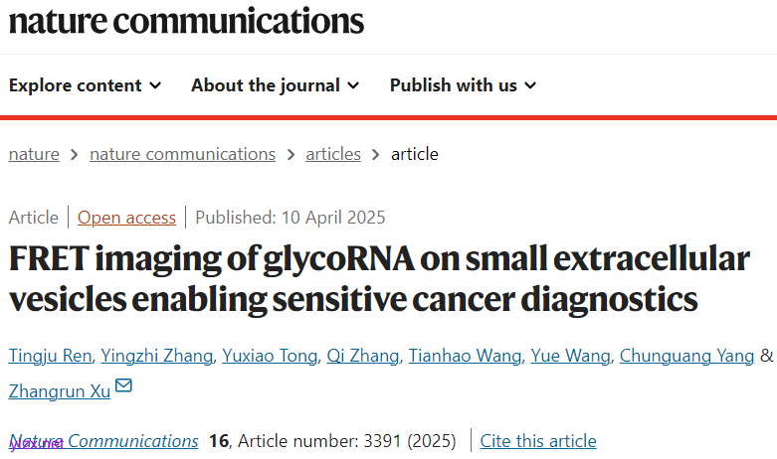Open the nature communications breadcrumb link
The height and width of the screenshot is (459, 777).
[x=182, y=154]
